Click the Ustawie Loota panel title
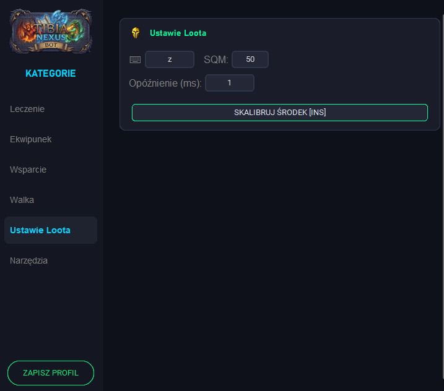Image resolution: width=444 pixels, height=391 pixels. tap(178, 33)
